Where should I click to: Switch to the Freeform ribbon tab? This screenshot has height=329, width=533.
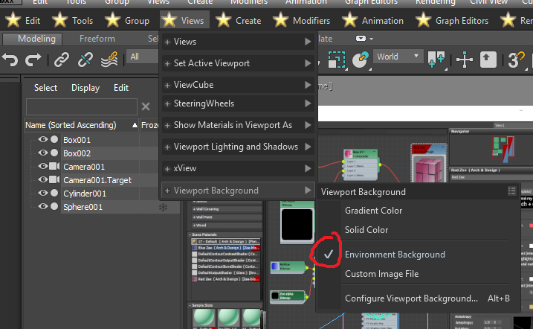click(x=97, y=39)
